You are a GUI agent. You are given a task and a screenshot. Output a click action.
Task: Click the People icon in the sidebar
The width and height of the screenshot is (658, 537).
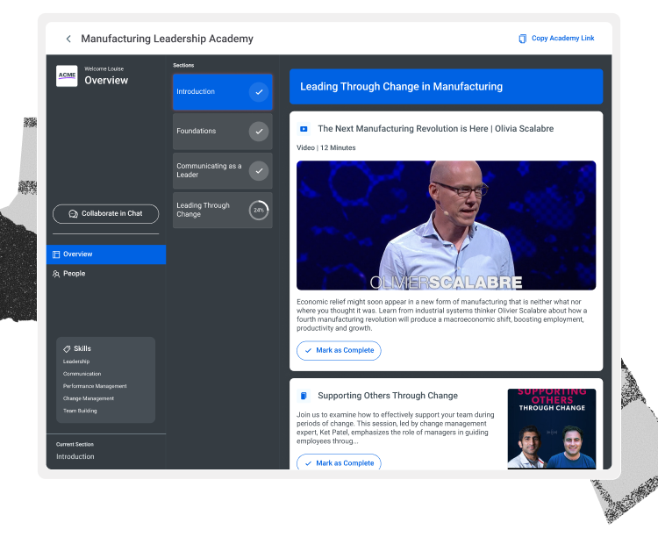(56, 274)
